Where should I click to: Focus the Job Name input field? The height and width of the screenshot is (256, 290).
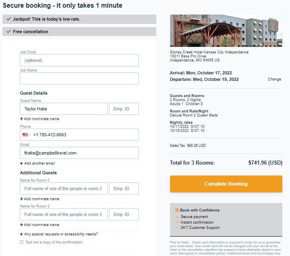click(x=79, y=78)
